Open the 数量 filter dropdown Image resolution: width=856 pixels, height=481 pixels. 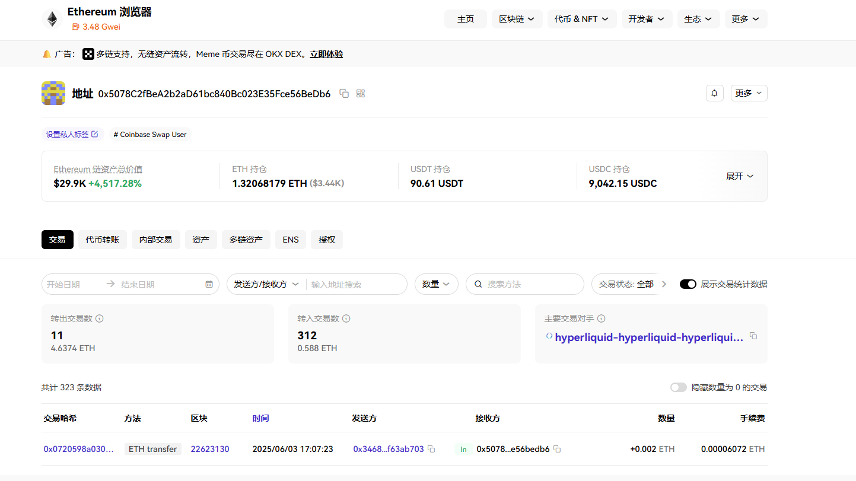click(x=436, y=284)
